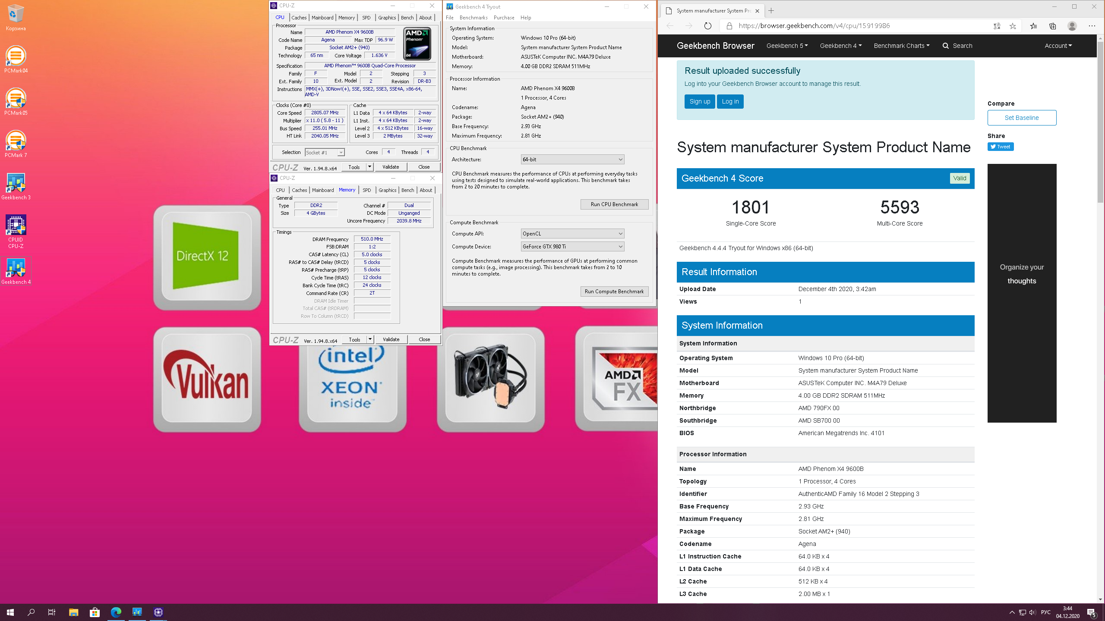Expand the Geekbench 4 nav menu

coord(840,46)
